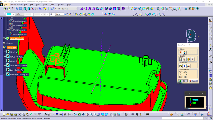The image size is (213, 120).
Task: Click the Inverse draft direction button
Action: 188,66
